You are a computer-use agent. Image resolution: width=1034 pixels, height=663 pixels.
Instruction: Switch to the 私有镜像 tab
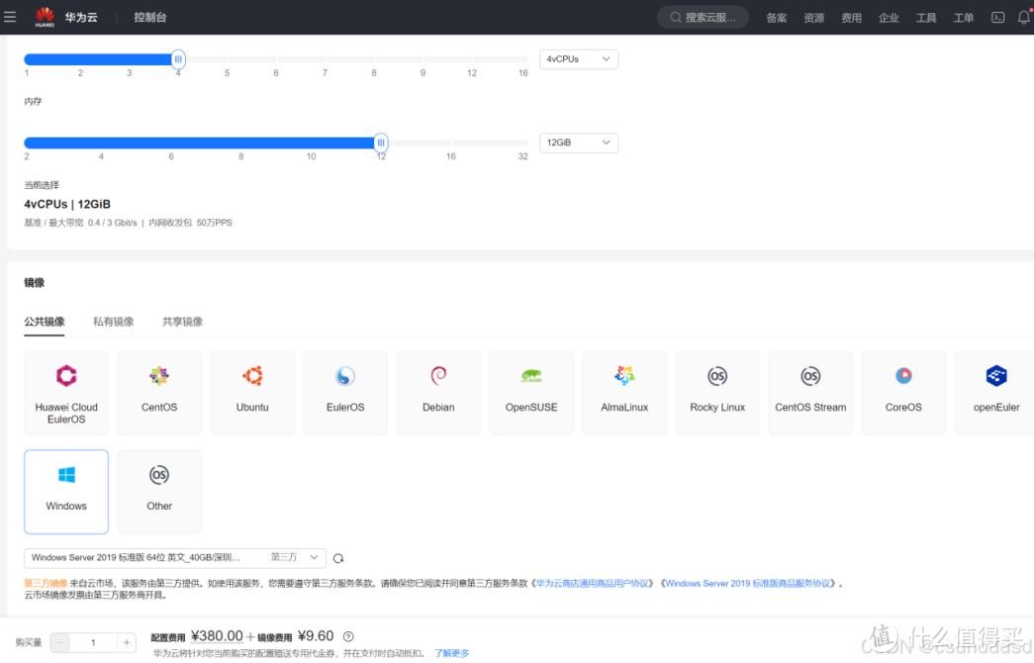click(112, 322)
